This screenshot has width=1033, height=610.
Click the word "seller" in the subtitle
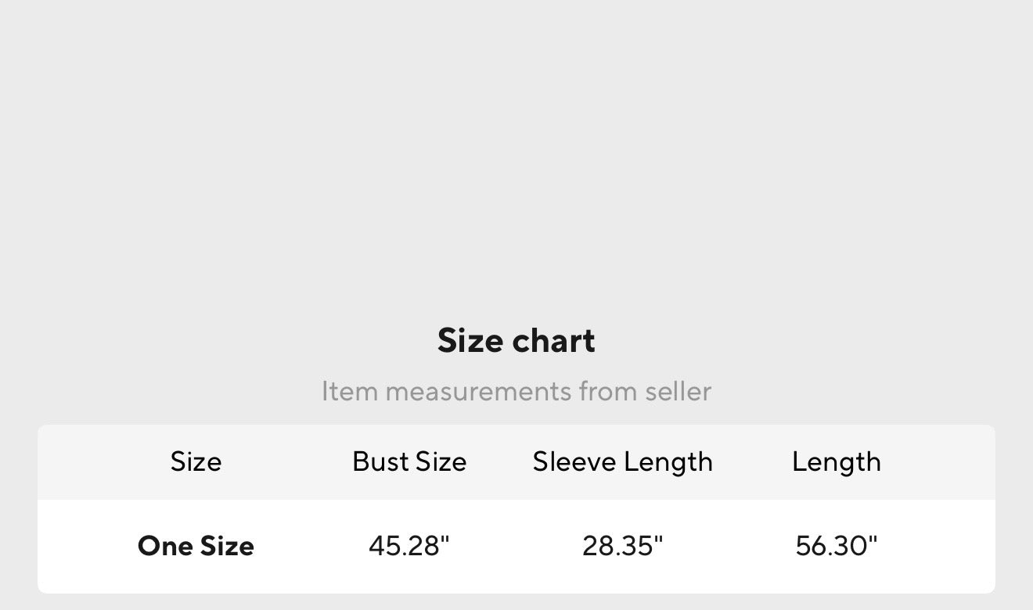point(678,391)
